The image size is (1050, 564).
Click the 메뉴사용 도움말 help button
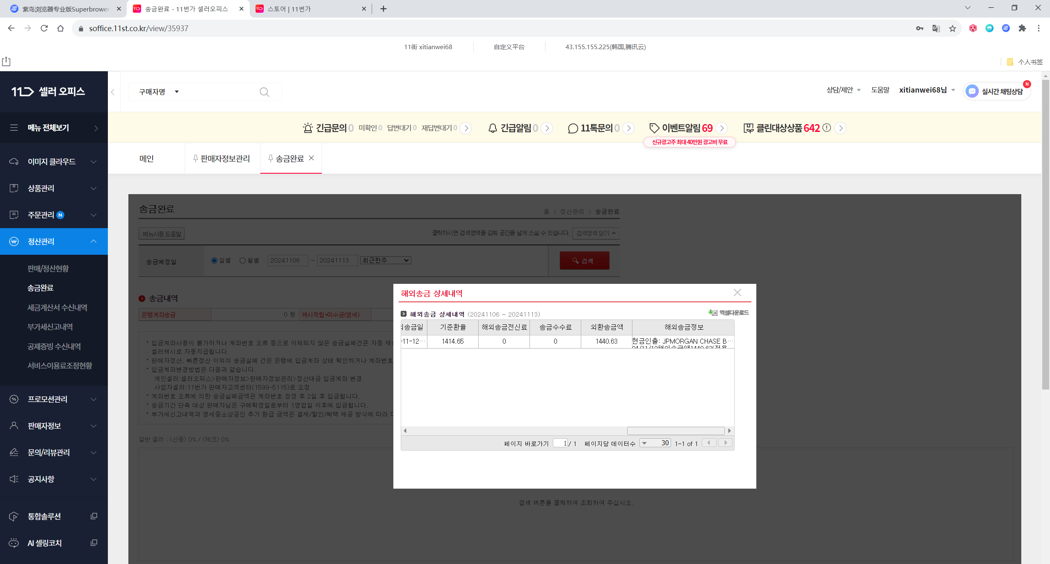point(161,233)
